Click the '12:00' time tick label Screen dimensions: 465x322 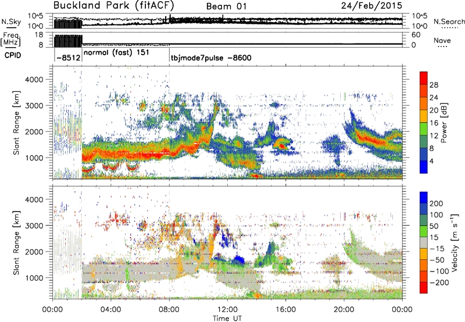point(227,310)
